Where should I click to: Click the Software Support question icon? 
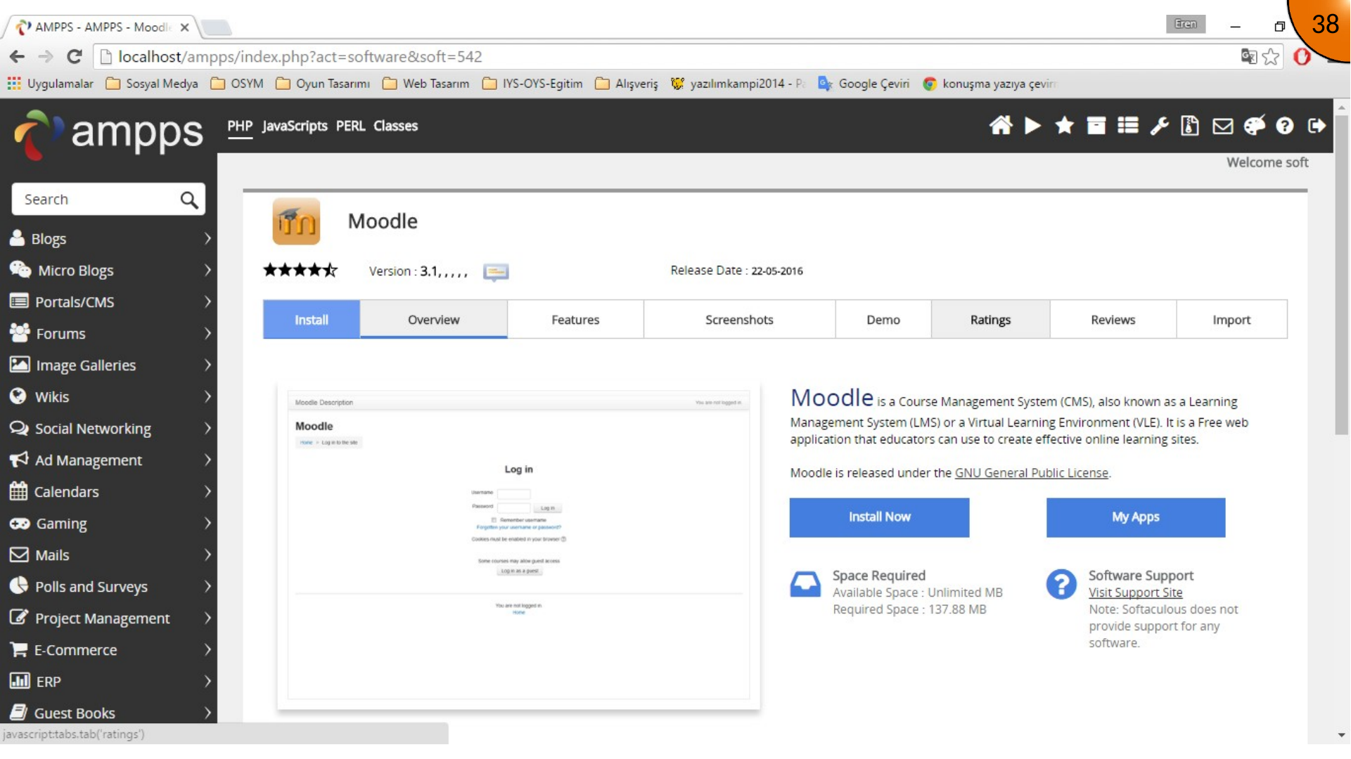pos(1061,584)
